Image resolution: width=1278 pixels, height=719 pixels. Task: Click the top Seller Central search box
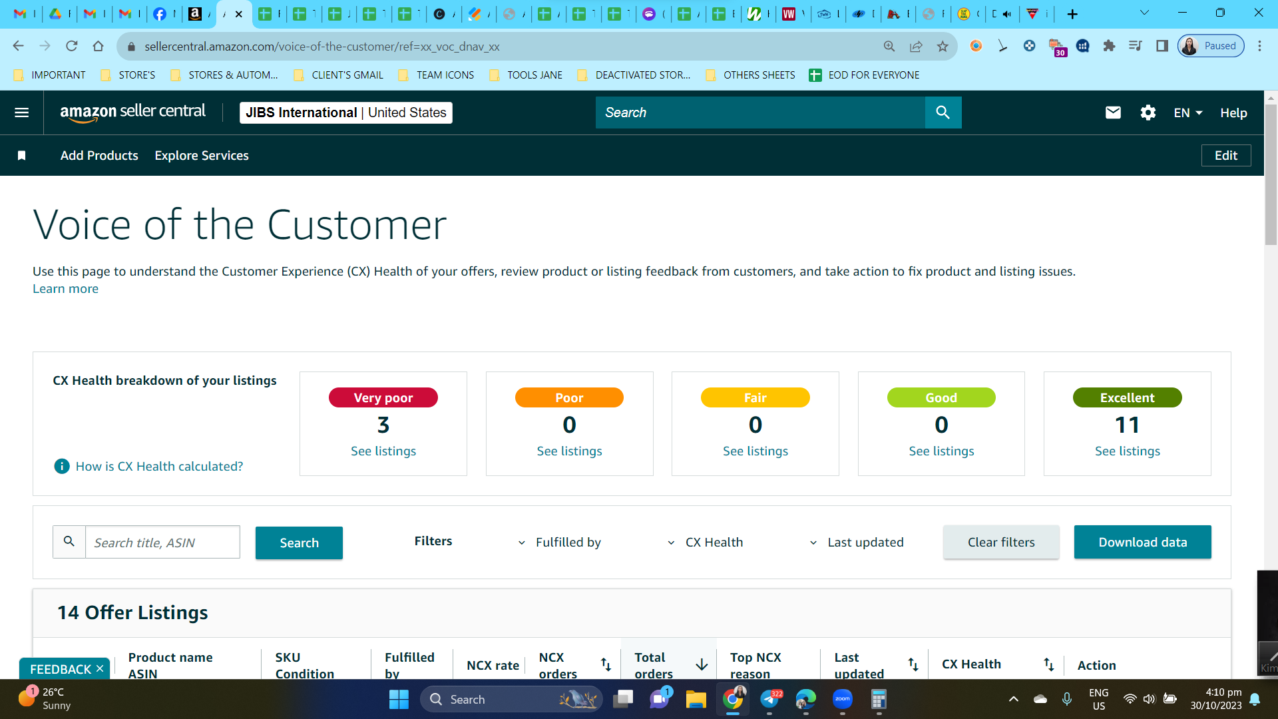(760, 113)
